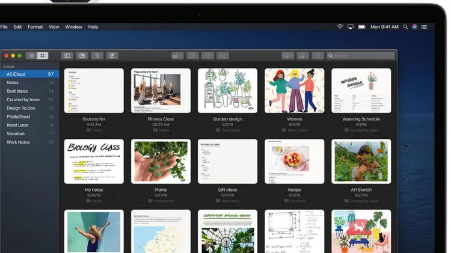
Task: Open the Recipe note thumbnail
Action: tap(295, 162)
